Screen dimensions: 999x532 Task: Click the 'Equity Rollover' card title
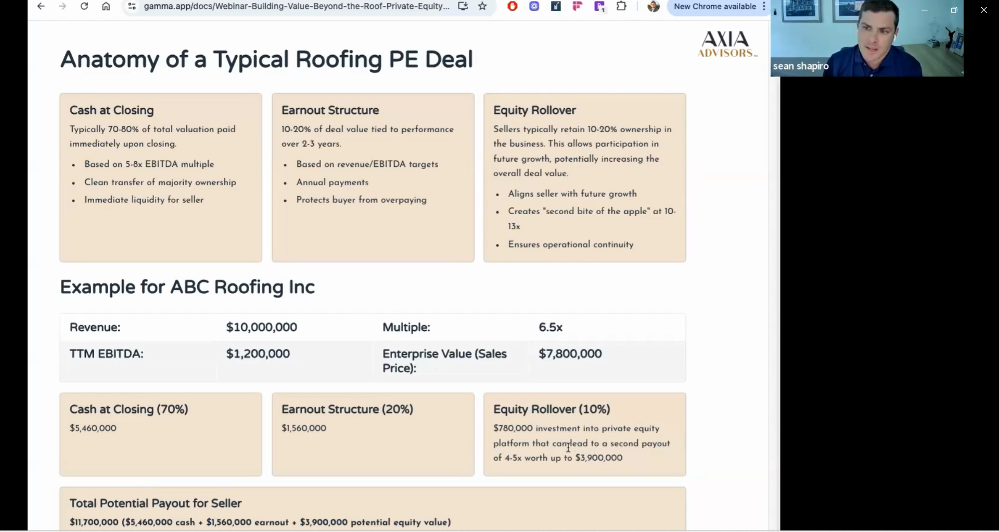click(x=535, y=110)
